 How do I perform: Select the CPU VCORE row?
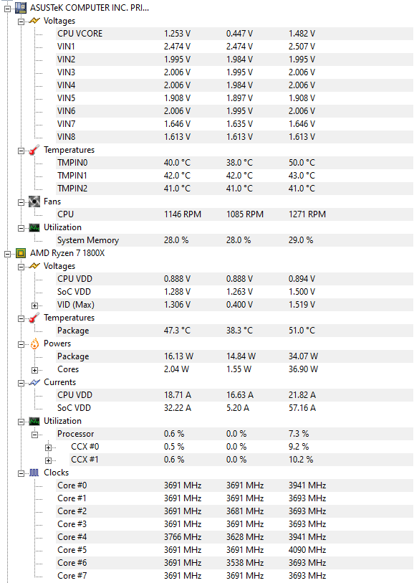point(234,34)
